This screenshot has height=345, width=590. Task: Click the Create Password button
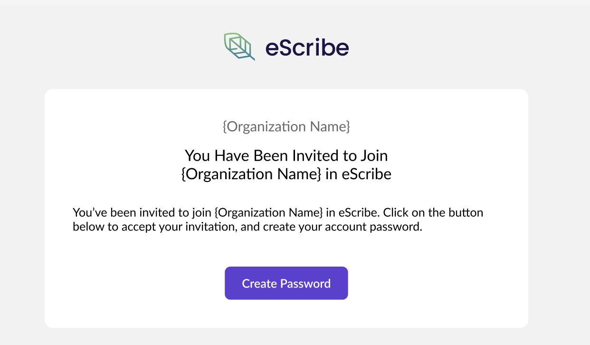pyautogui.click(x=286, y=283)
